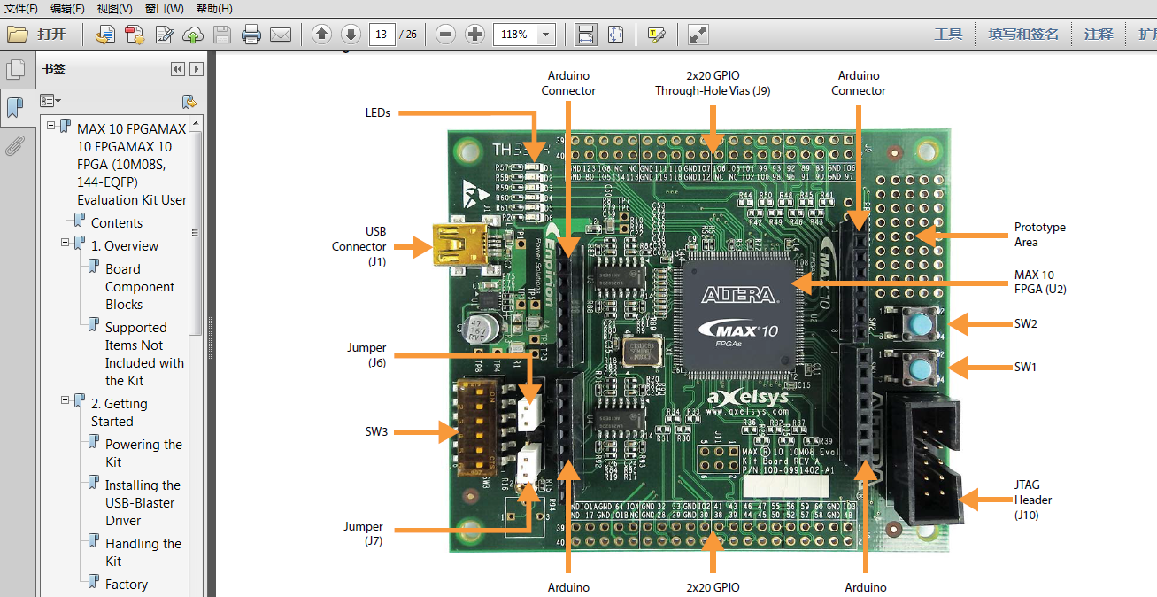Click the read mode expand arrows icon
1157x597 pixels.
pyautogui.click(x=698, y=35)
